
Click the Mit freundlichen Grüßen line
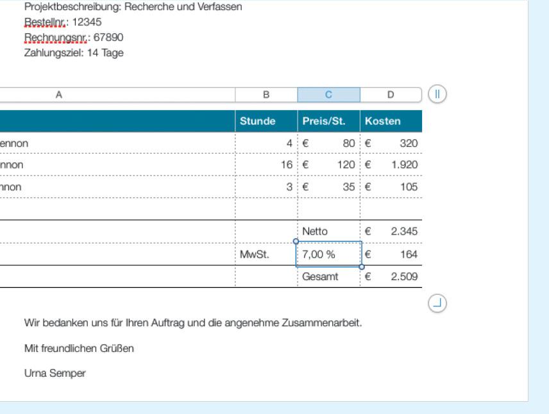79,348
